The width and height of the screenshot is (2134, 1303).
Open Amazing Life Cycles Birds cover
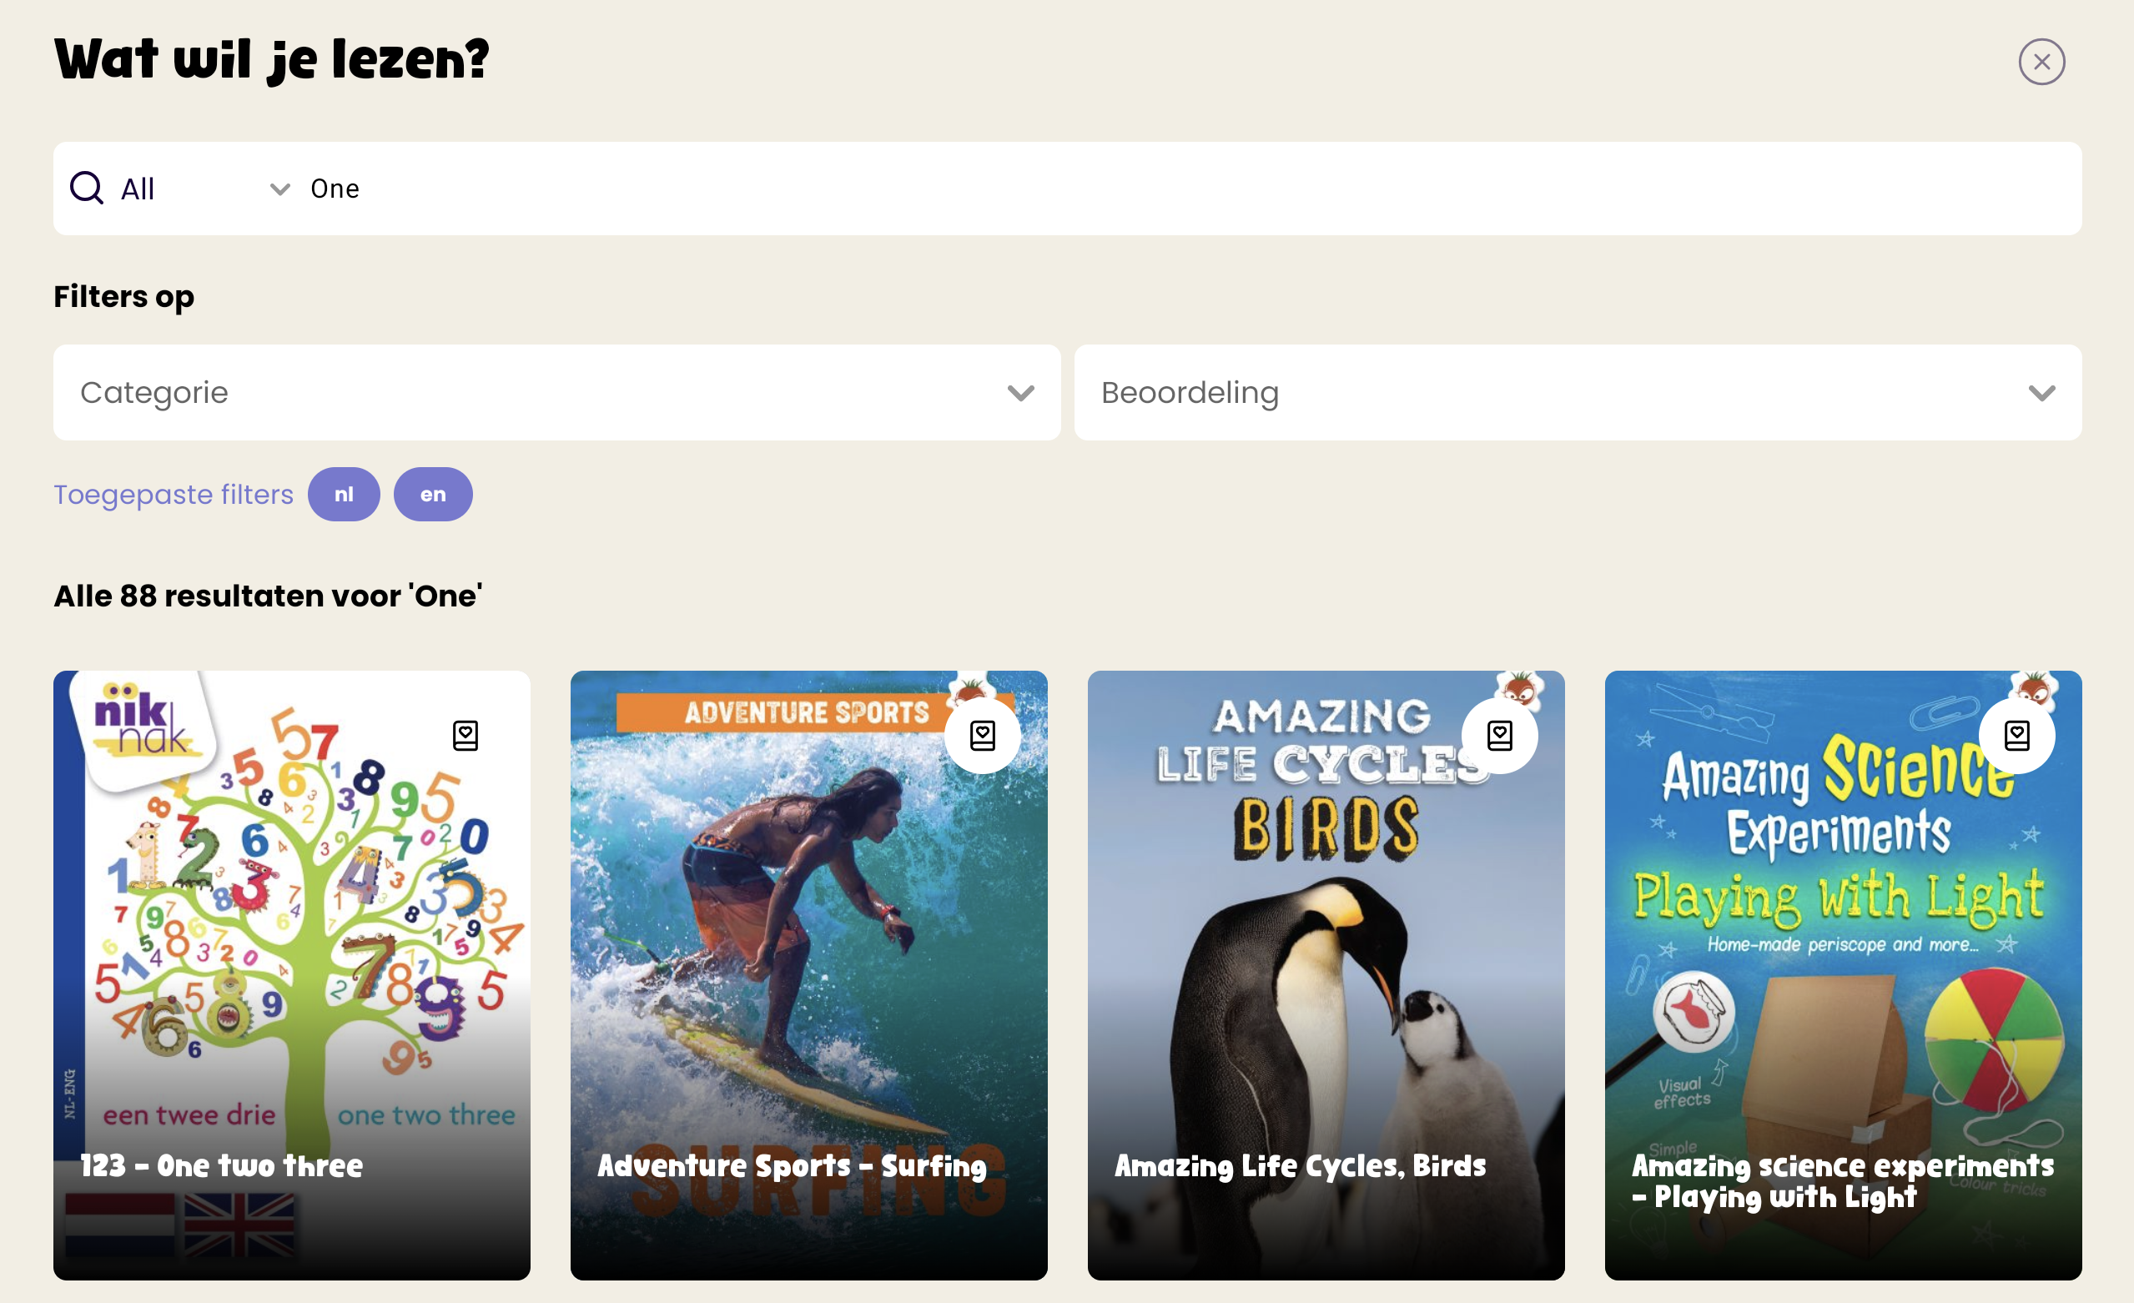click(x=1326, y=975)
